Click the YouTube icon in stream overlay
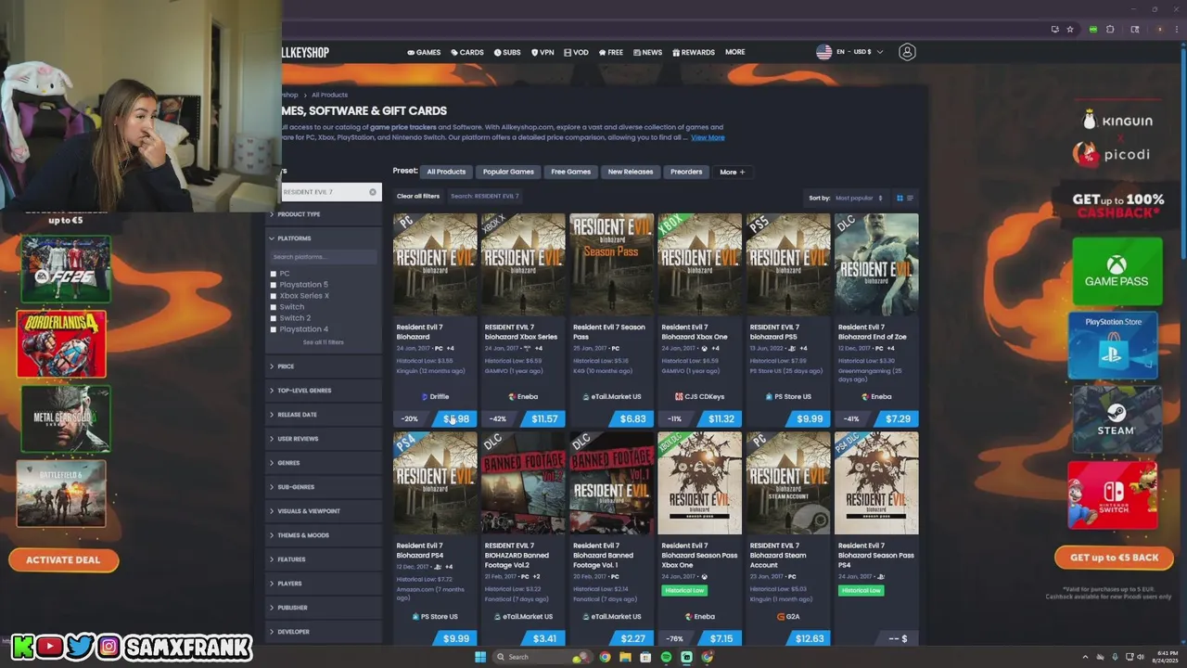The height and width of the screenshot is (668, 1187). [x=50, y=647]
